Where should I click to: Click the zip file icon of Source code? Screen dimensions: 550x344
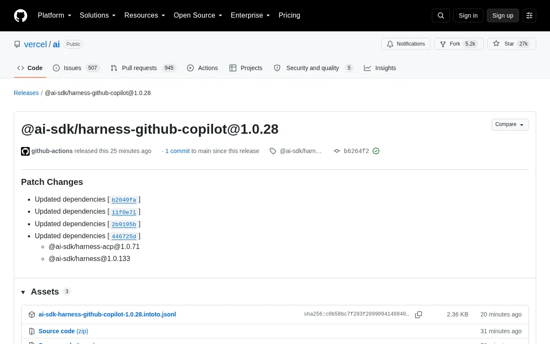coord(32,331)
